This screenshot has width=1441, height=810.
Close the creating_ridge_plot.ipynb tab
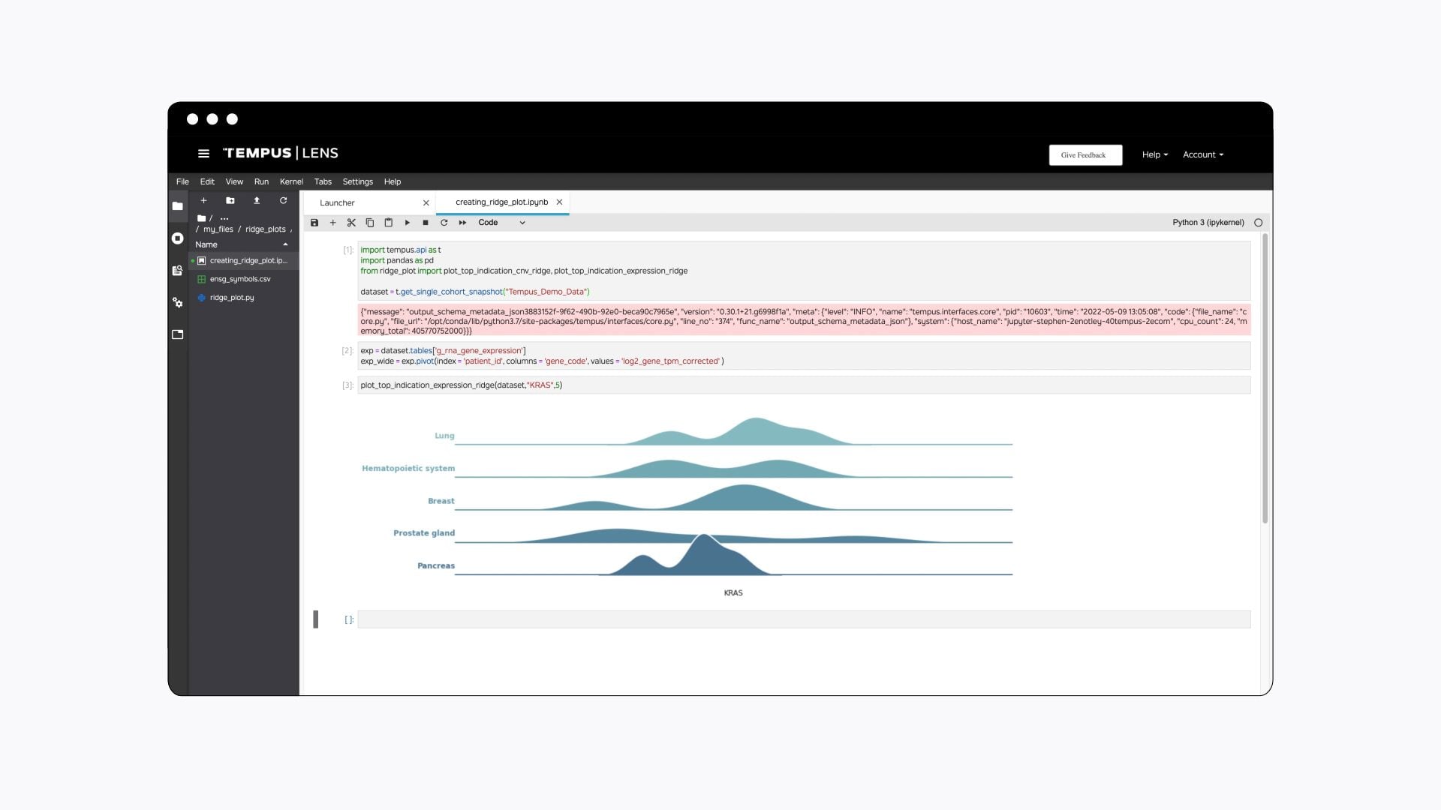[x=559, y=202]
